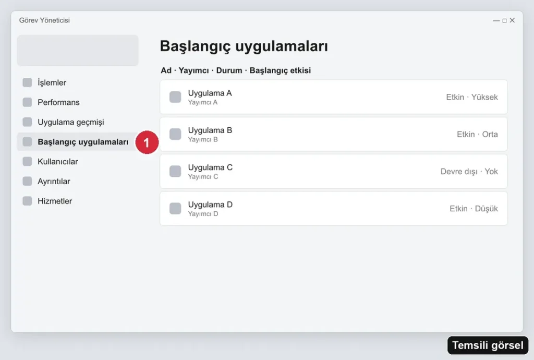This screenshot has height=360, width=534.
Task: Show the Hizmetler section
Action: click(x=78, y=201)
